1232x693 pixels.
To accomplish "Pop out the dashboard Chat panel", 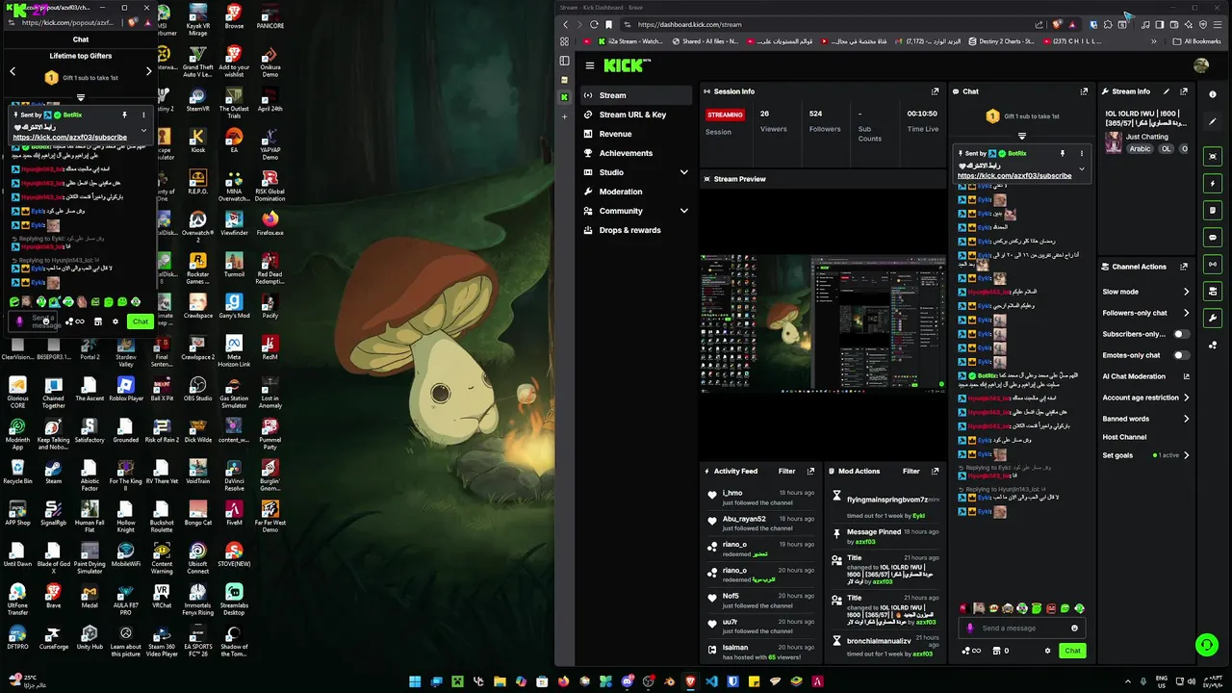I will point(1084,91).
